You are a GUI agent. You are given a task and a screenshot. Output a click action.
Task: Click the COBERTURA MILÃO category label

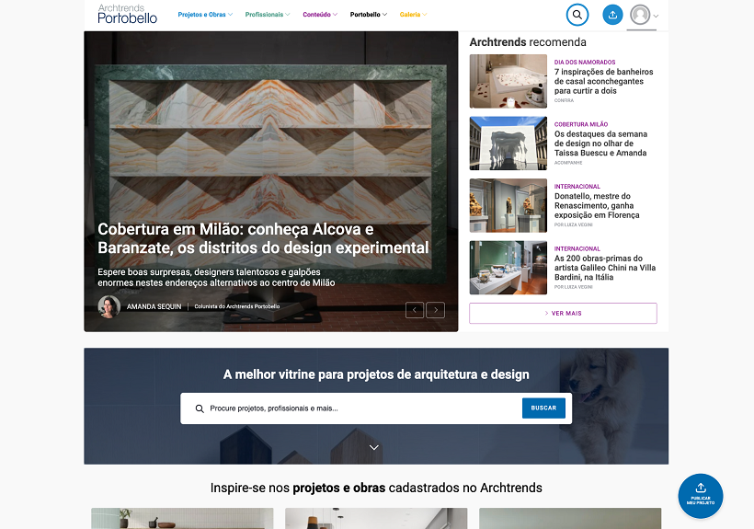[581, 124]
